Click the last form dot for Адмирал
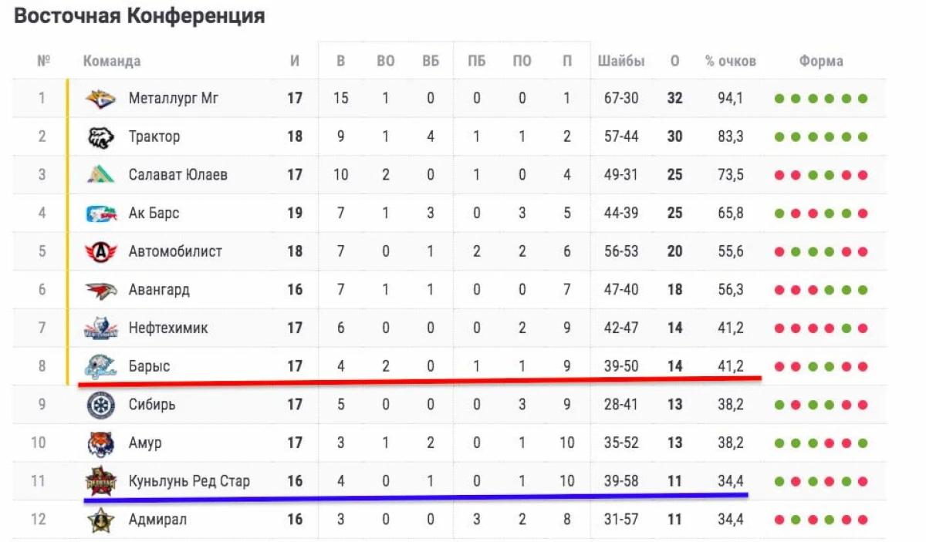Image resolution: width=926 pixels, height=542 pixels. pos(863,520)
